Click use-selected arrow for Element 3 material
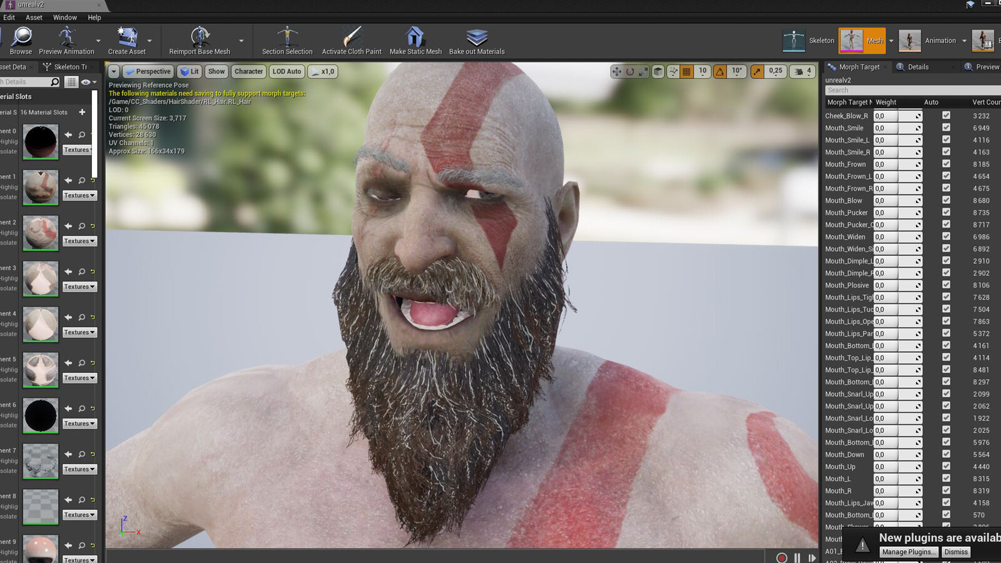This screenshot has width=1001, height=563. 68,271
